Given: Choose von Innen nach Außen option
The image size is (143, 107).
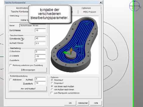Looking at the screenshot, I should coord(52,86).
